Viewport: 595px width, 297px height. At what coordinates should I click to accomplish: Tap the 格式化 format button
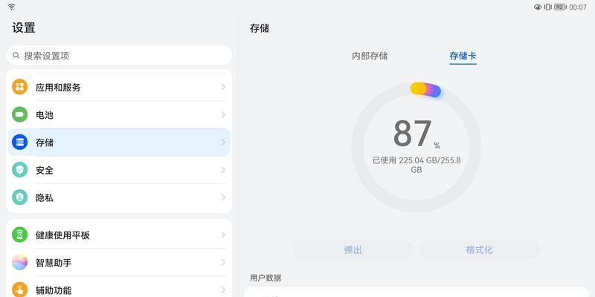[479, 249]
